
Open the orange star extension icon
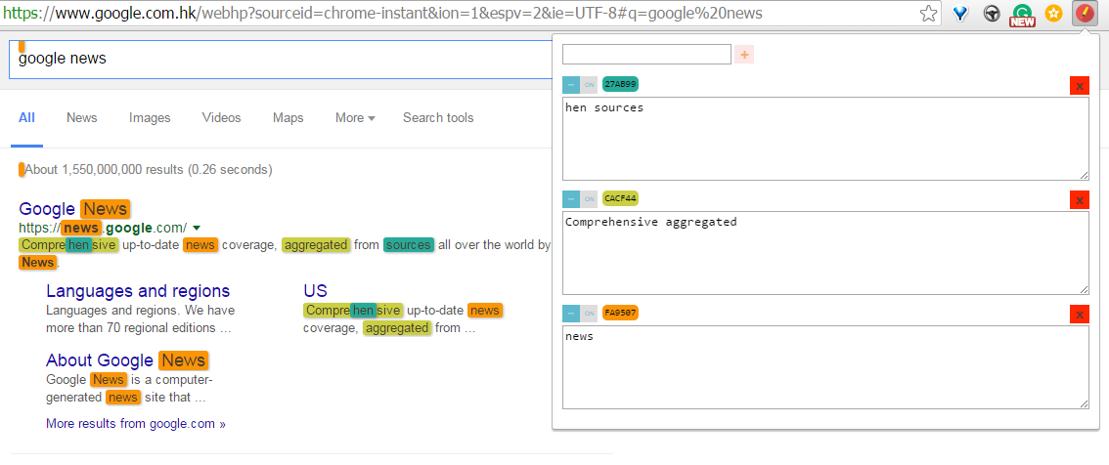click(x=1054, y=14)
